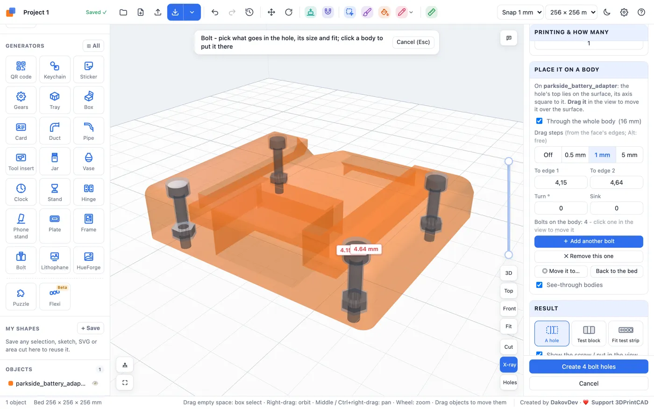Set drag steps to 0.5 mm
Screen dimensions: 654x409
coord(575,155)
